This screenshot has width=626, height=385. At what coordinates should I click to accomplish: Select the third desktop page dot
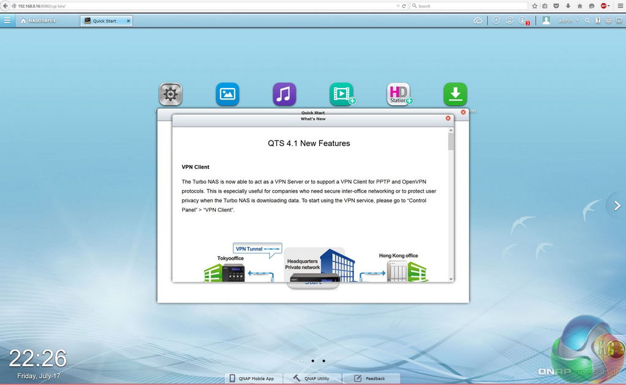tap(323, 361)
